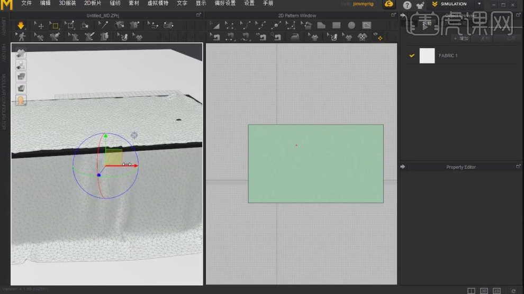The image size is (524, 294).
Task: Select the Segment Sewing tool
Action: tap(230, 37)
